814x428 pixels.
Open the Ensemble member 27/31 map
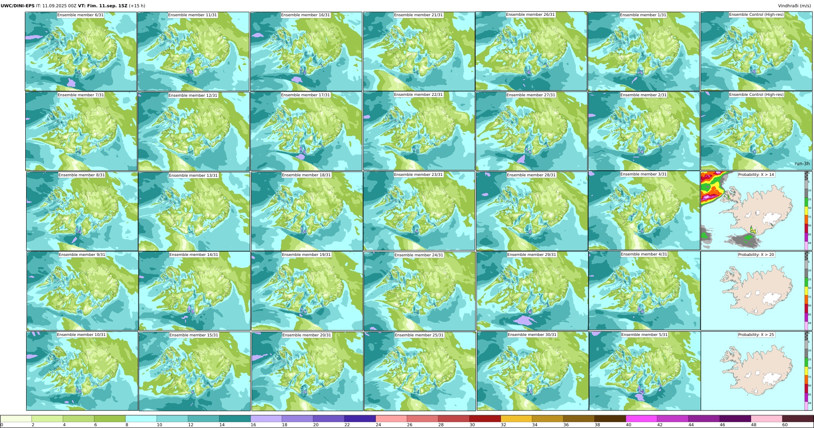pyautogui.click(x=532, y=131)
